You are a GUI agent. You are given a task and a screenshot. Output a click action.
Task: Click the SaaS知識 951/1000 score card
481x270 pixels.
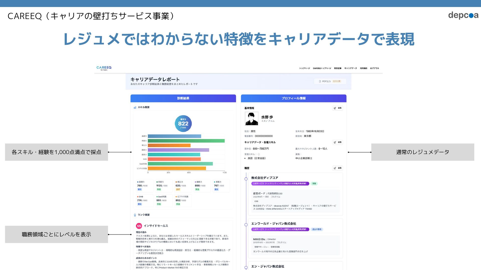pyautogui.click(x=163, y=200)
